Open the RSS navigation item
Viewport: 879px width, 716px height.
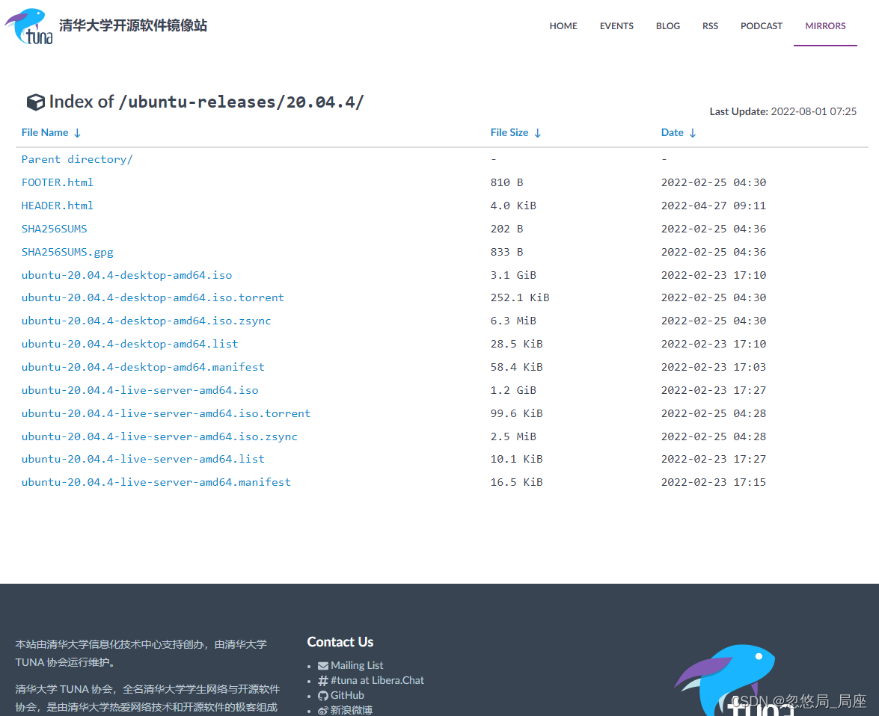710,25
